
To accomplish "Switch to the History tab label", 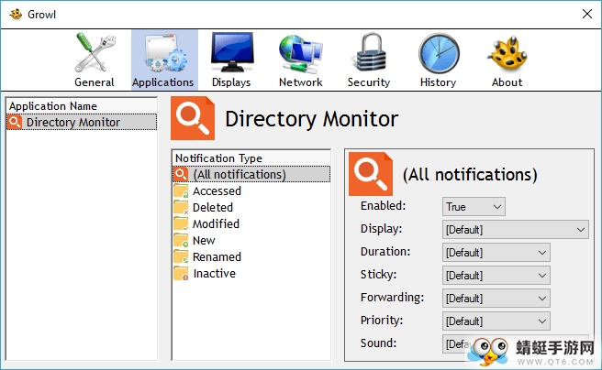I will pyautogui.click(x=438, y=82).
